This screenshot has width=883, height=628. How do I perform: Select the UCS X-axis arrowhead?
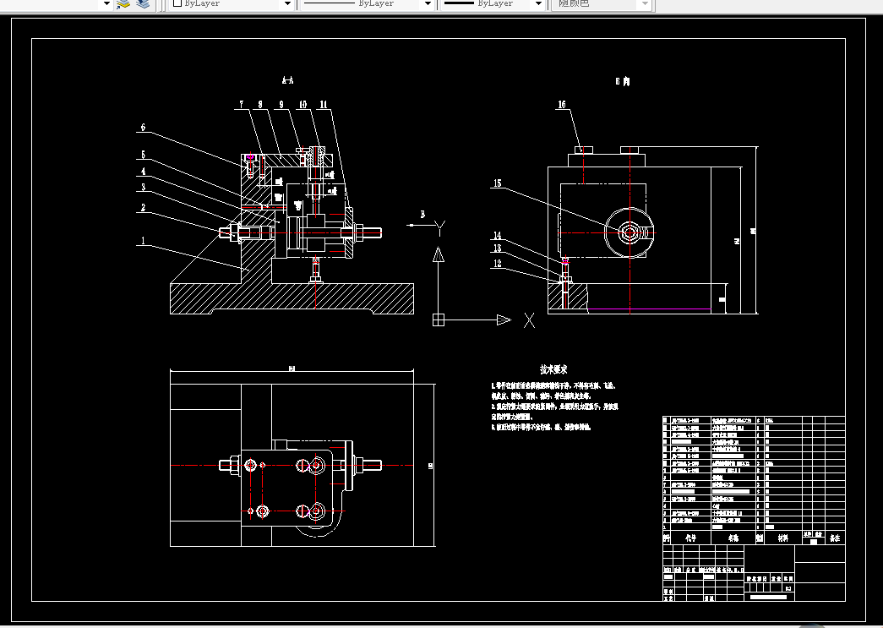504,319
